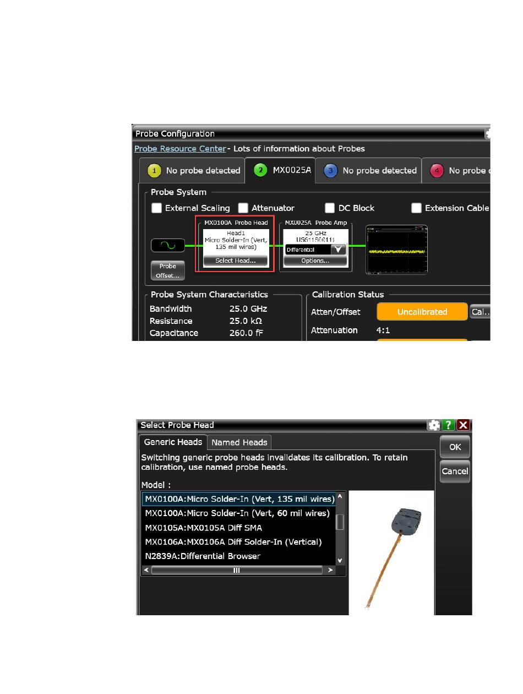This screenshot has width=523, height=694.
Task: Click the MX0025A Probe Amp label
Action: (316, 223)
